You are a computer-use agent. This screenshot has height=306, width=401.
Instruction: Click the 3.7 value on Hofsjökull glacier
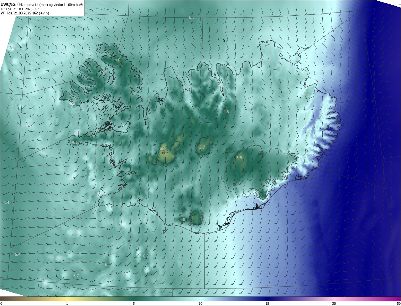click(x=202, y=147)
